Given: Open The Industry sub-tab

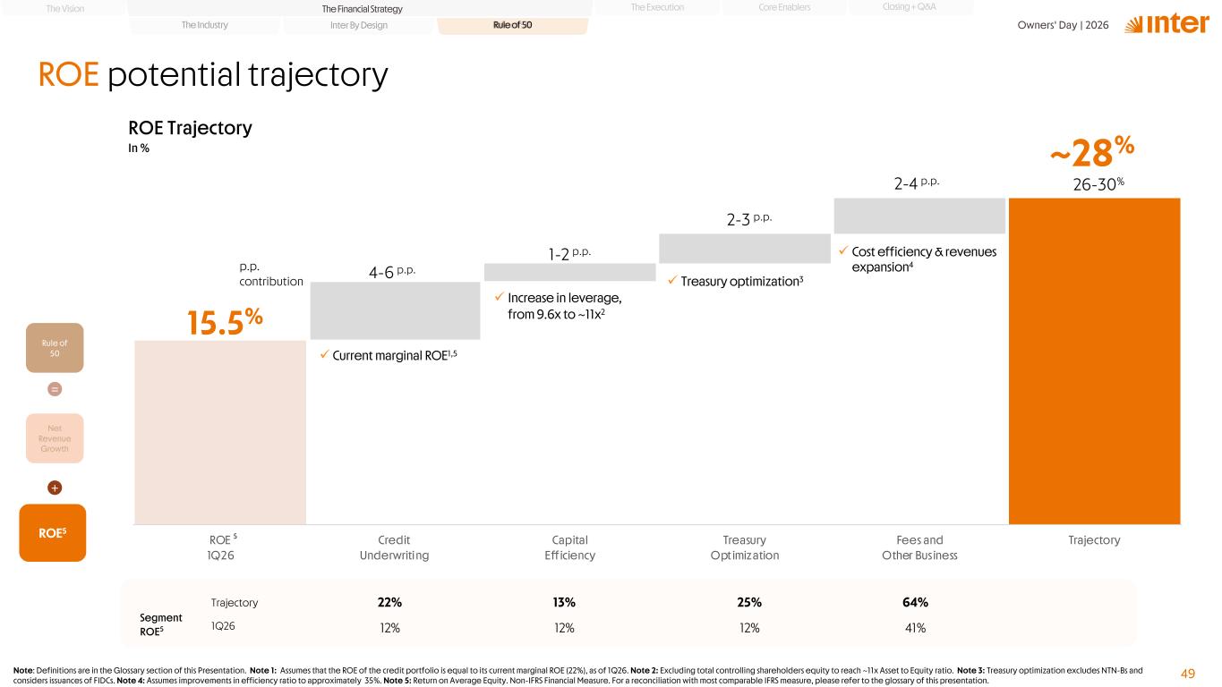Looking at the screenshot, I should (x=204, y=25).
